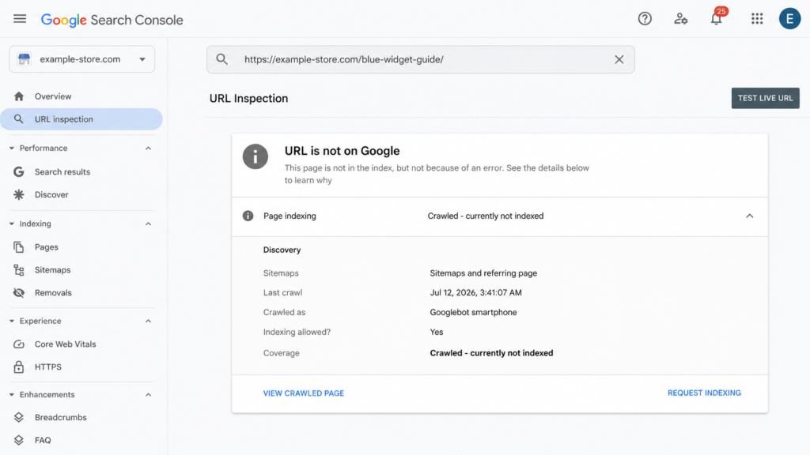Open the notifications bell with 25 alerts
The image size is (810, 455).
717,18
